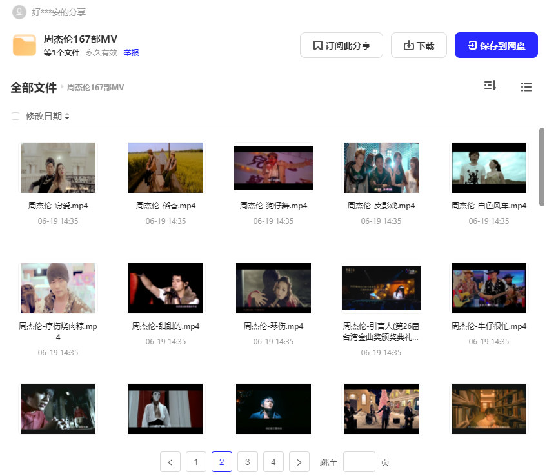This screenshot has width=547, height=476.
Task: Go to page 3
Action: point(248,462)
